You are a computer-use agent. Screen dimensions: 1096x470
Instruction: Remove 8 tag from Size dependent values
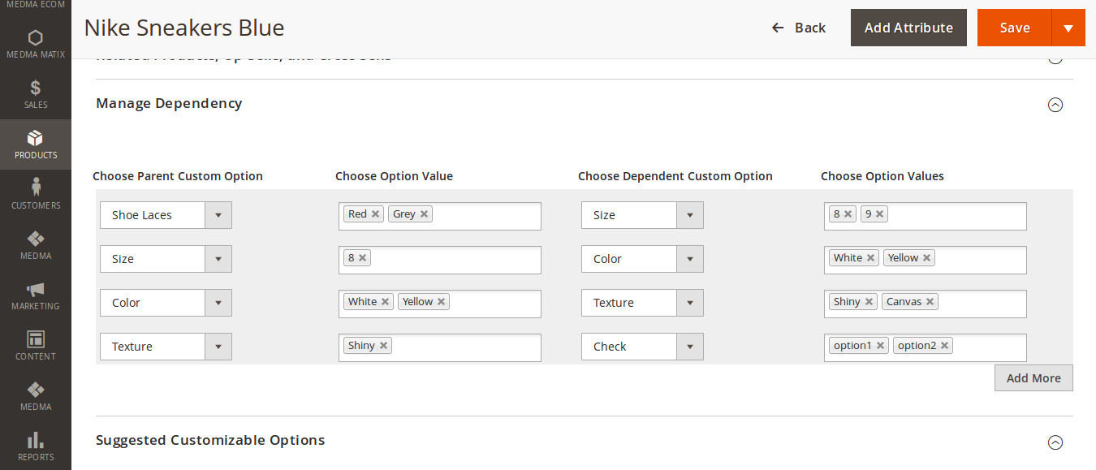(848, 214)
